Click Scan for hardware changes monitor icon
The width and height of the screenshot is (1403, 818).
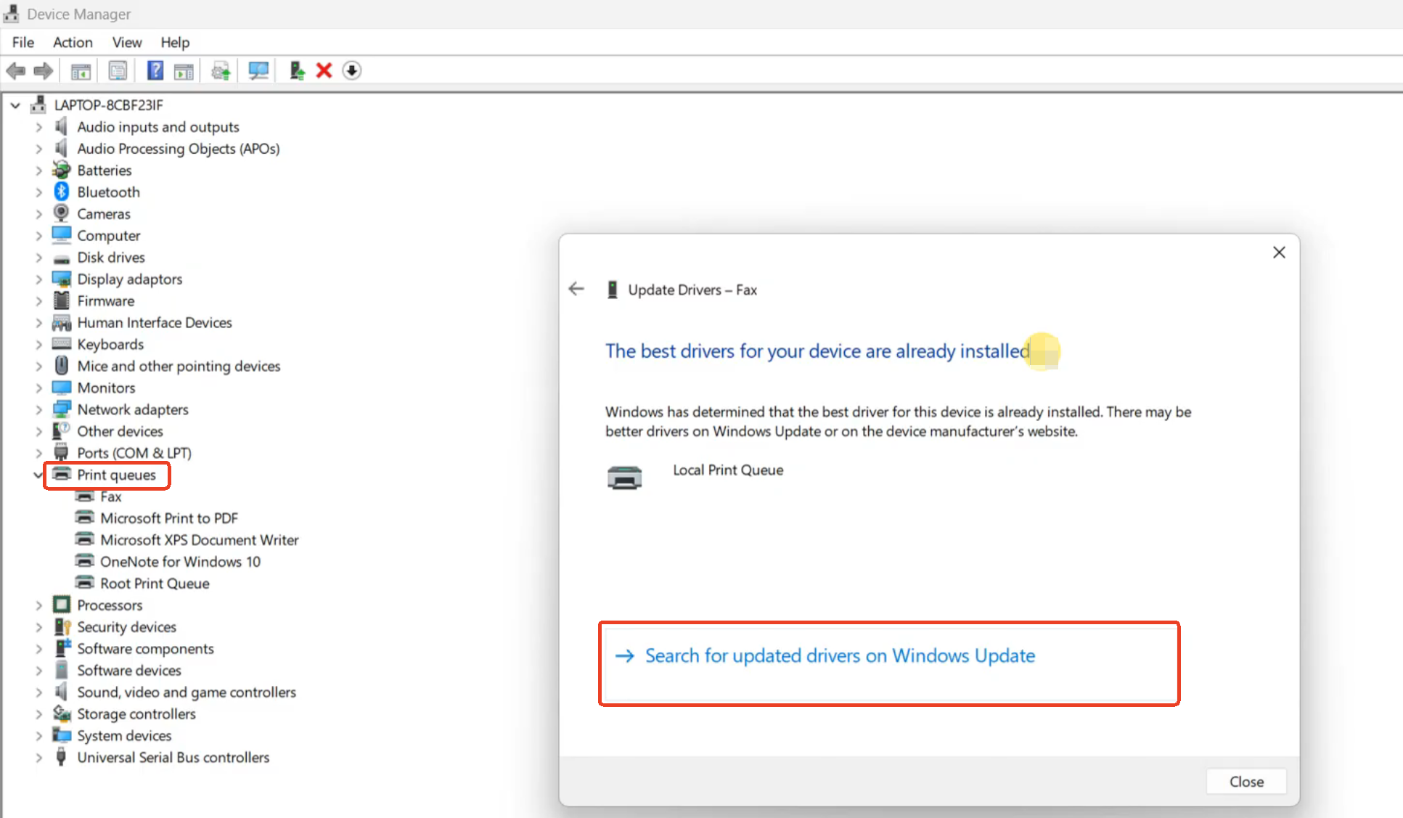point(258,70)
